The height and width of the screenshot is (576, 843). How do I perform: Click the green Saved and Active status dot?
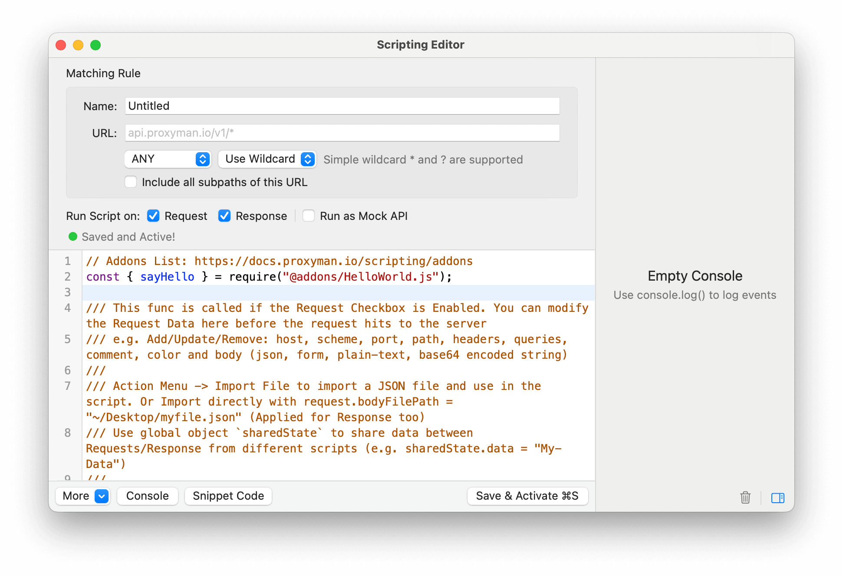point(73,237)
